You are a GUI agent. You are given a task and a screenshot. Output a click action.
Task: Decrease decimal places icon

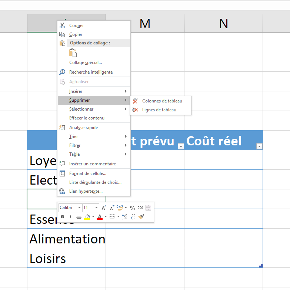pyautogui.click(x=133, y=217)
